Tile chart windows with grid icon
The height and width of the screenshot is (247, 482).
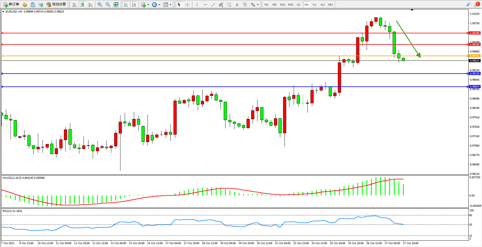116,5
